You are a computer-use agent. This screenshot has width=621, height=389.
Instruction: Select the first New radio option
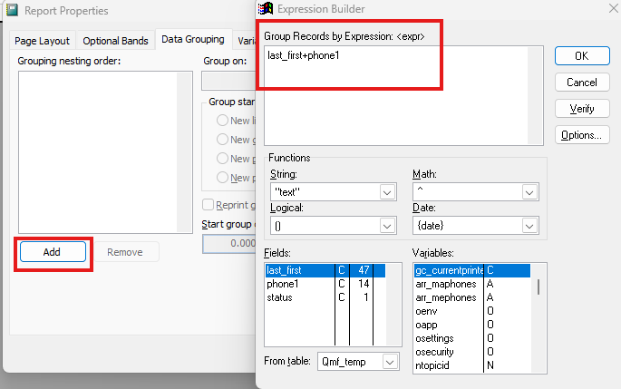coord(222,121)
